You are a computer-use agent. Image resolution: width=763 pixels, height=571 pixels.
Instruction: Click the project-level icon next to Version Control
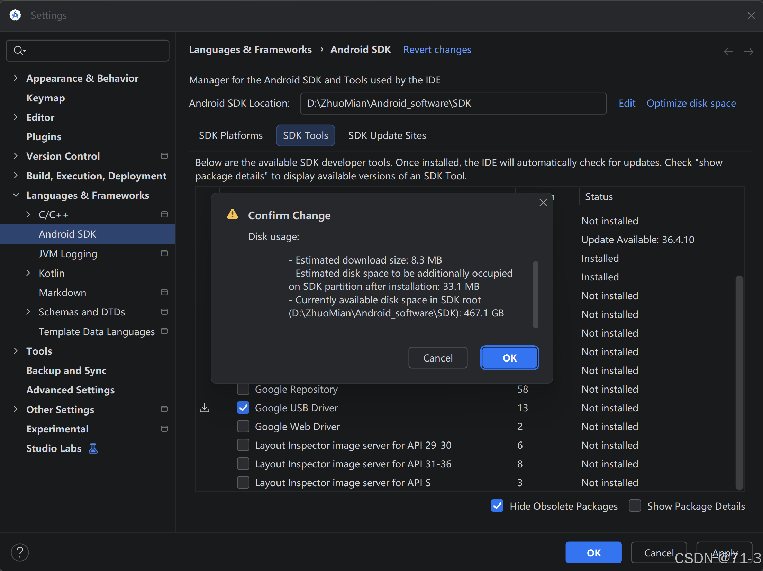point(164,156)
